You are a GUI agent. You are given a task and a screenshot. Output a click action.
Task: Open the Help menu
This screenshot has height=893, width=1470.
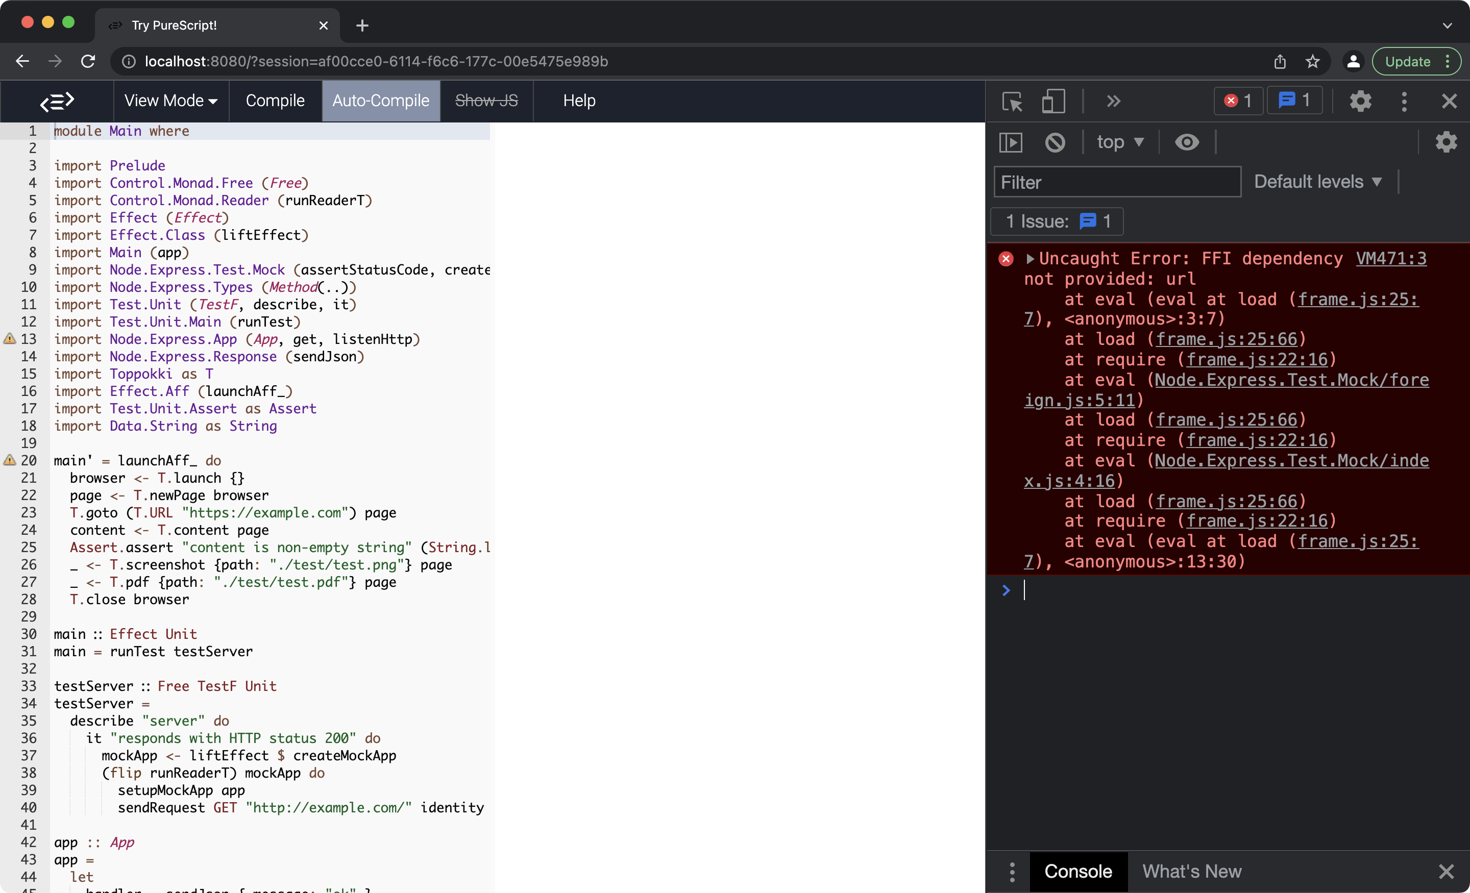tap(579, 101)
